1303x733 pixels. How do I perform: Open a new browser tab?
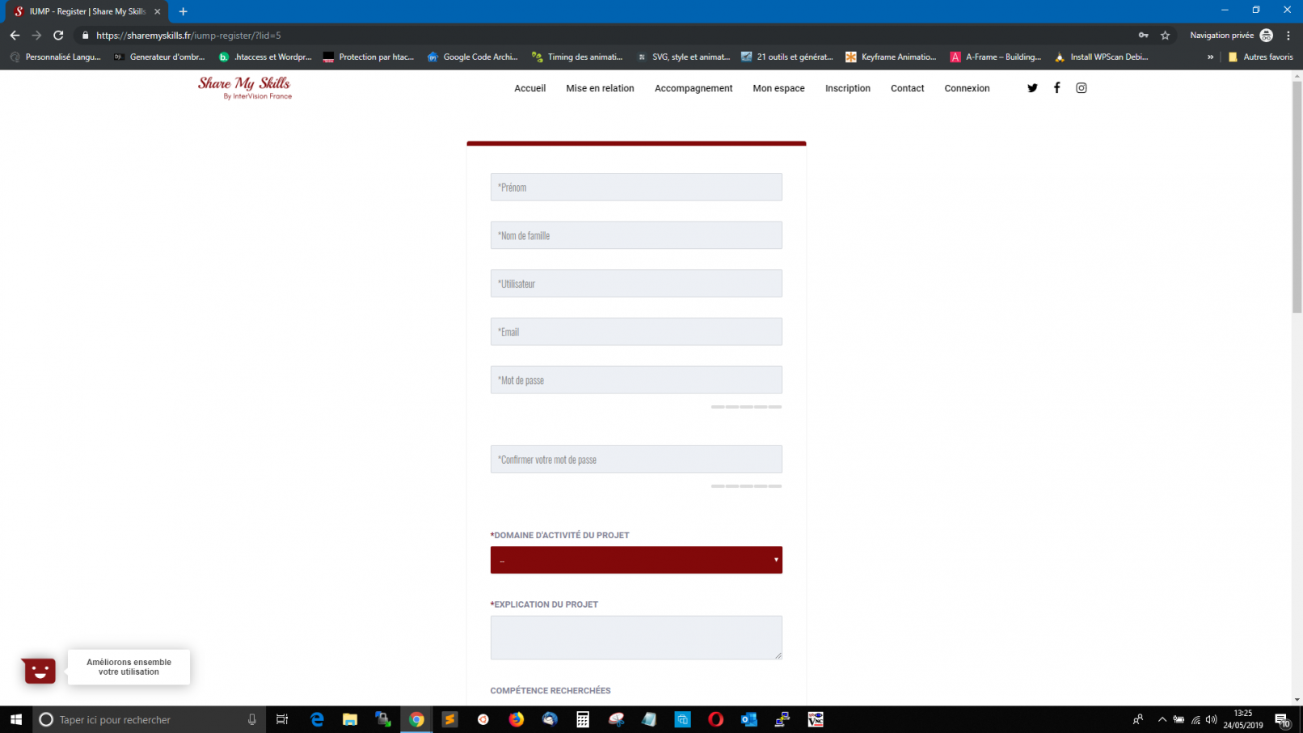click(x=183, y=11)
